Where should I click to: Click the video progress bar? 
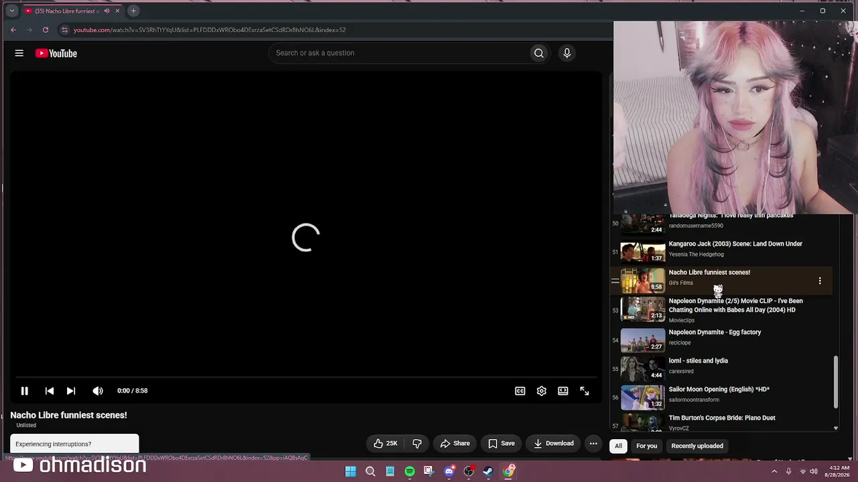click(x=306, y=378)
